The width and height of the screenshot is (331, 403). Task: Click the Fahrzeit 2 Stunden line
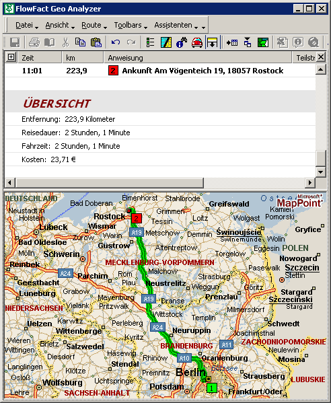(71, 146)
